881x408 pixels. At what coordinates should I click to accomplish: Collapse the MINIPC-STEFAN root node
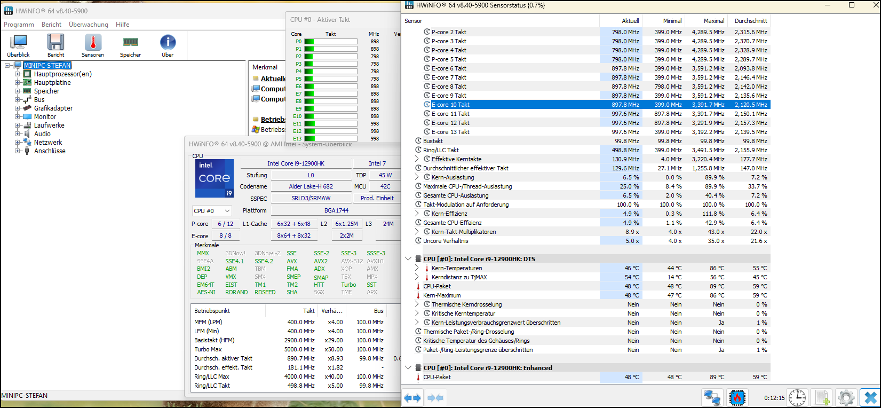point(7,65)
